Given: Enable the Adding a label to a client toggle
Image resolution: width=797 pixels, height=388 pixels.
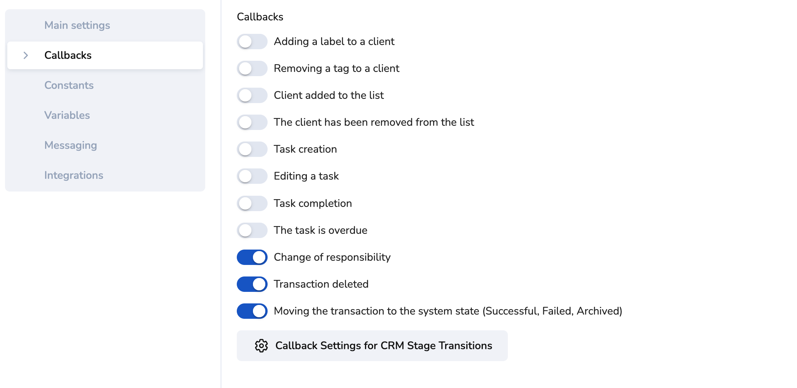Looking at the screenshot, I should (x=252, y=42).
